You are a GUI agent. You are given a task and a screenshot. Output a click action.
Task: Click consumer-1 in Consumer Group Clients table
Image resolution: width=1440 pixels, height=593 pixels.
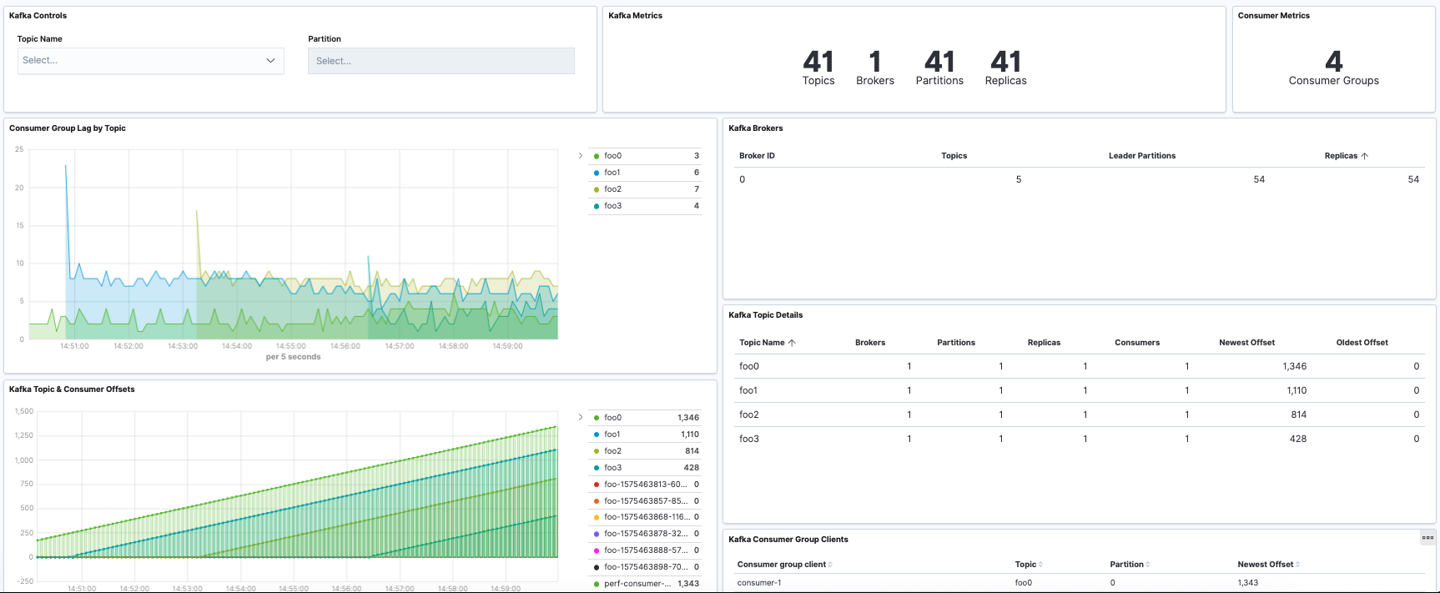click(759, 583)
